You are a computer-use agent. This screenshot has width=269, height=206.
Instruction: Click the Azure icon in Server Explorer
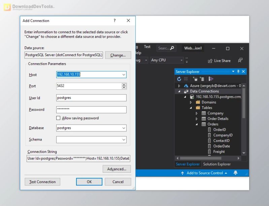[x=186, y=86]
